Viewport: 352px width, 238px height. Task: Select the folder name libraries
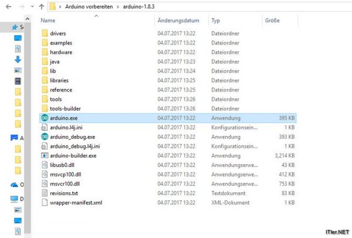coord(59,80)
